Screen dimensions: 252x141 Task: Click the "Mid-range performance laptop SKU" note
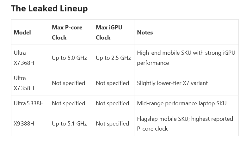point(181,103)
